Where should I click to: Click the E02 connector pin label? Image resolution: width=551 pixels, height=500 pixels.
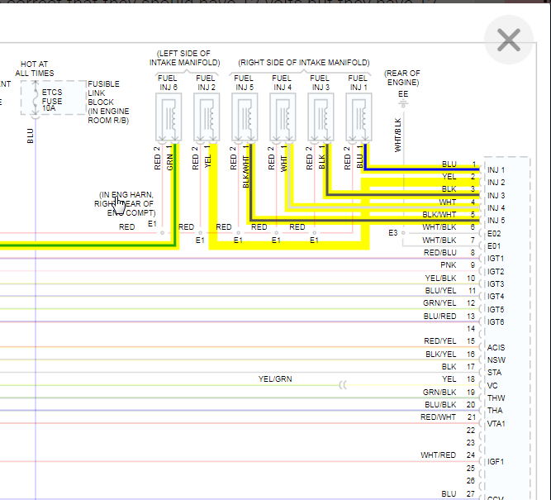(x=495, y=233)
